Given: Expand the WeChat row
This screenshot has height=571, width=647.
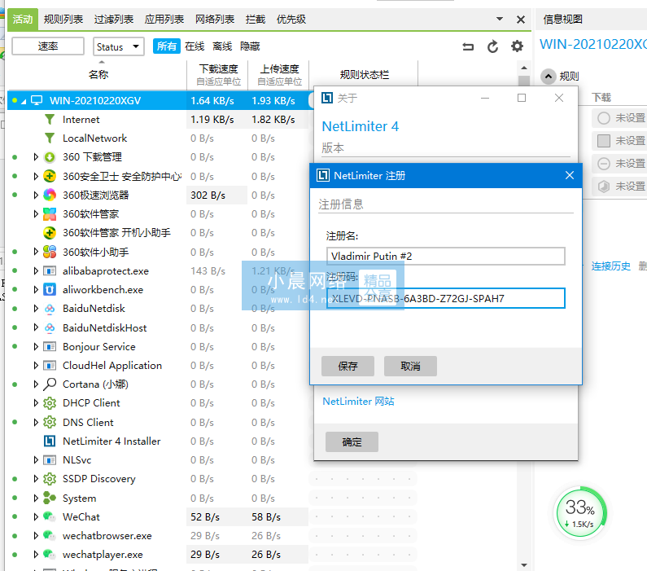Looking at the screenshot, I should 36,517.
